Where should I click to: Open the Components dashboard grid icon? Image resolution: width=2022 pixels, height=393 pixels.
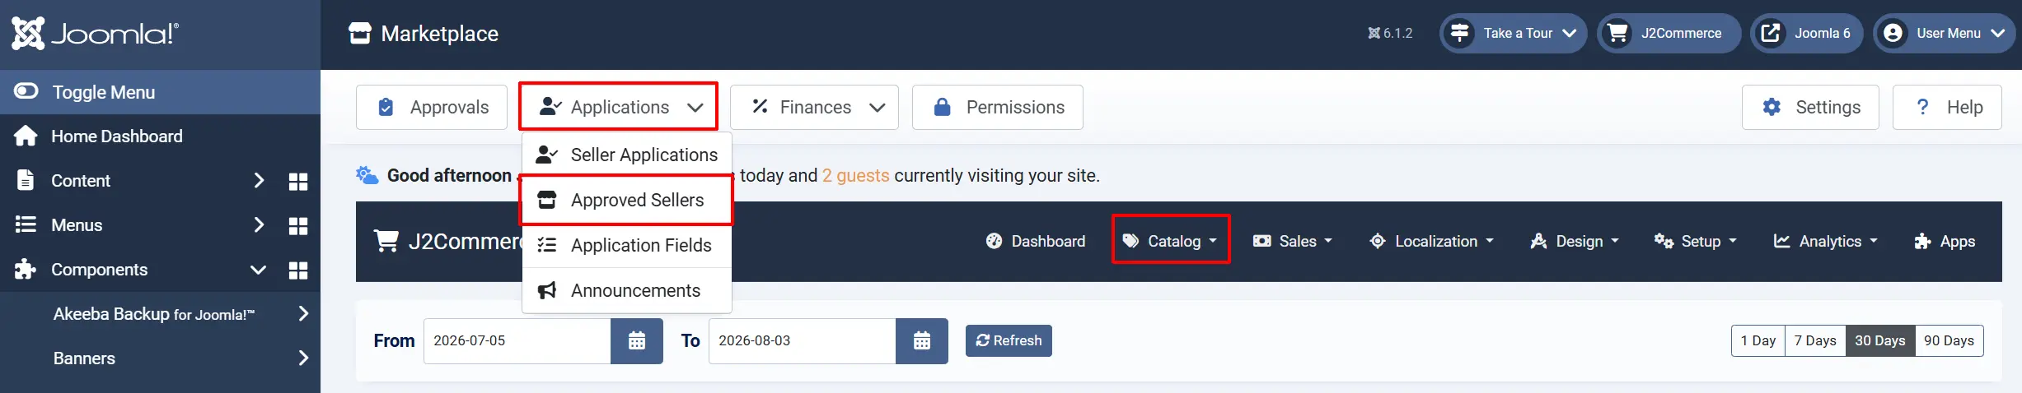(298, 270)
